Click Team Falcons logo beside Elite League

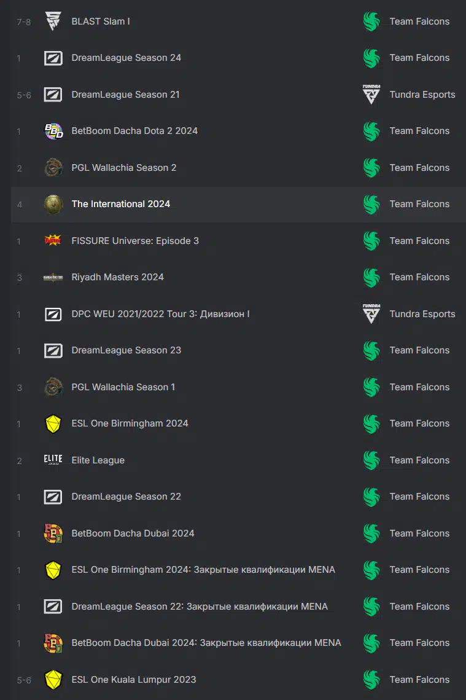coord(371,460)
